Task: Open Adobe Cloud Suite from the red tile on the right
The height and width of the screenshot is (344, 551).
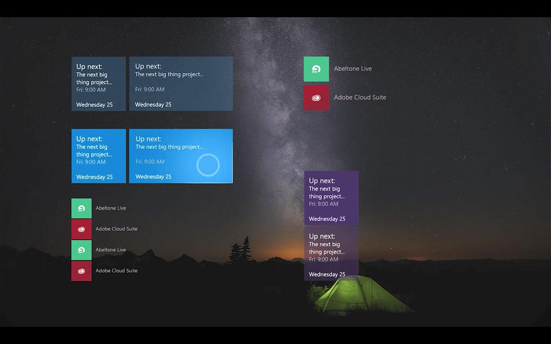Action: (x=316, y=97)
